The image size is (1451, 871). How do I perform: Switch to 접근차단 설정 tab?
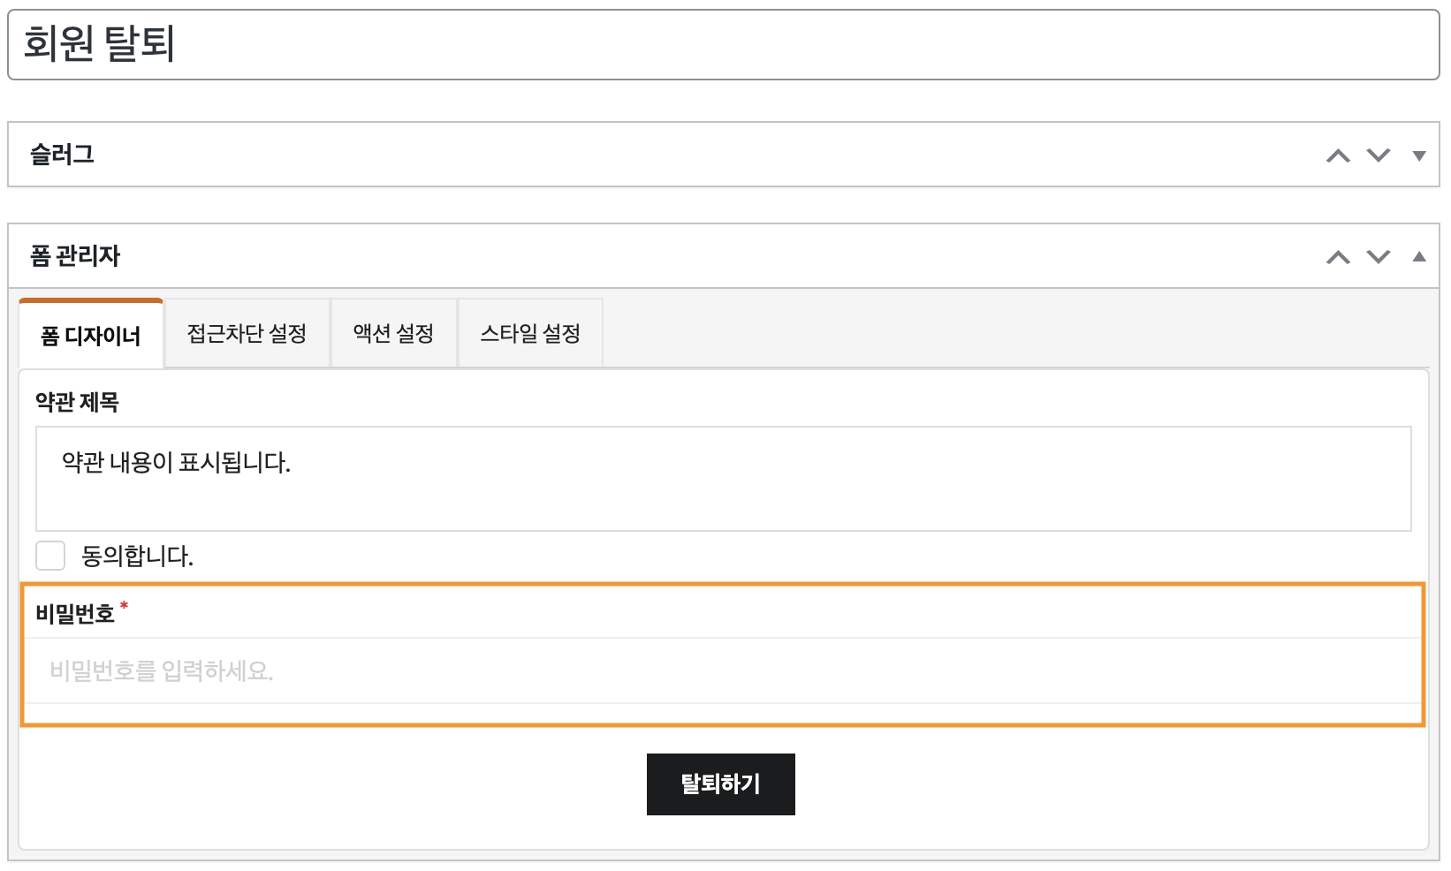(x=247, y=333)
